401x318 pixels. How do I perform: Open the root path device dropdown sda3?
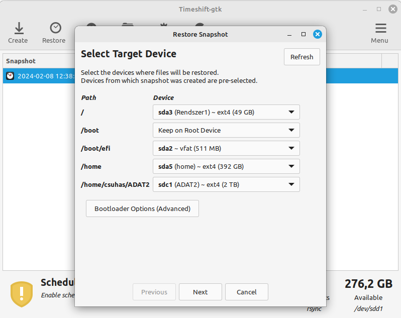226,112
